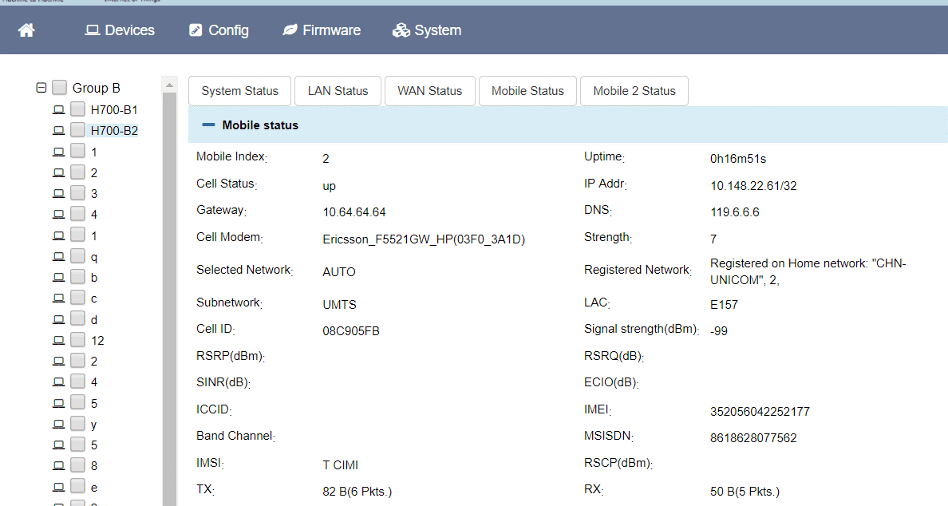
Task: Click the device icon beside H700-B1
Action: pos(58,109)
